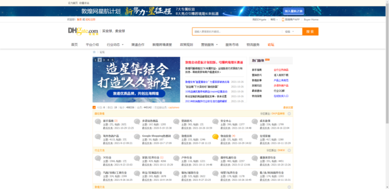Open 在线发货入口 in the hot boards panel

[x=281, y=96]
